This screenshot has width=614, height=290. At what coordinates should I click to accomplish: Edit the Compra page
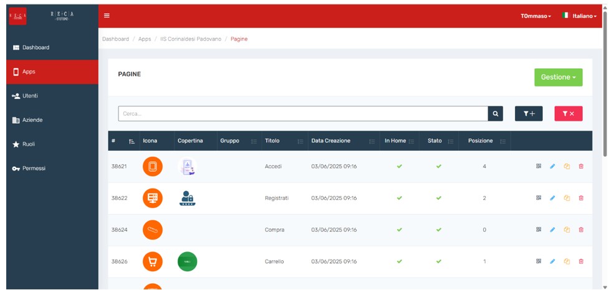[552, 230]
